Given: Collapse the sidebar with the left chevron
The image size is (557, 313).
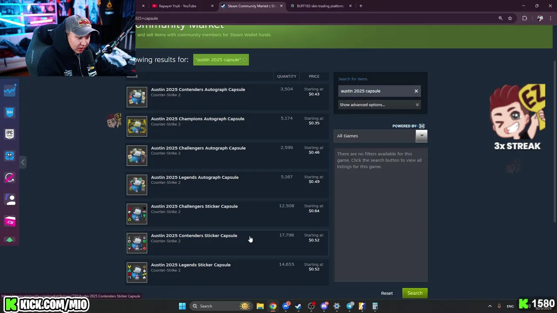Looking at the screenshot, I should tap(23, 162).
